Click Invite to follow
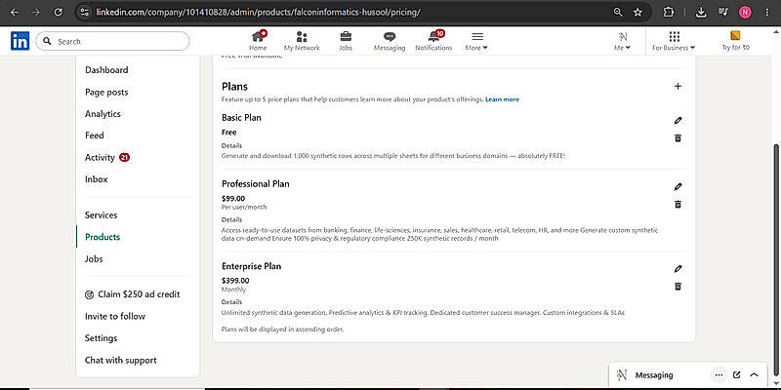 point(115,316)
